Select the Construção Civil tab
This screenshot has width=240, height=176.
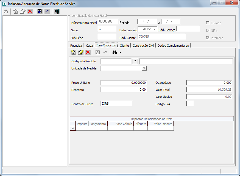[x=143, y=46]
